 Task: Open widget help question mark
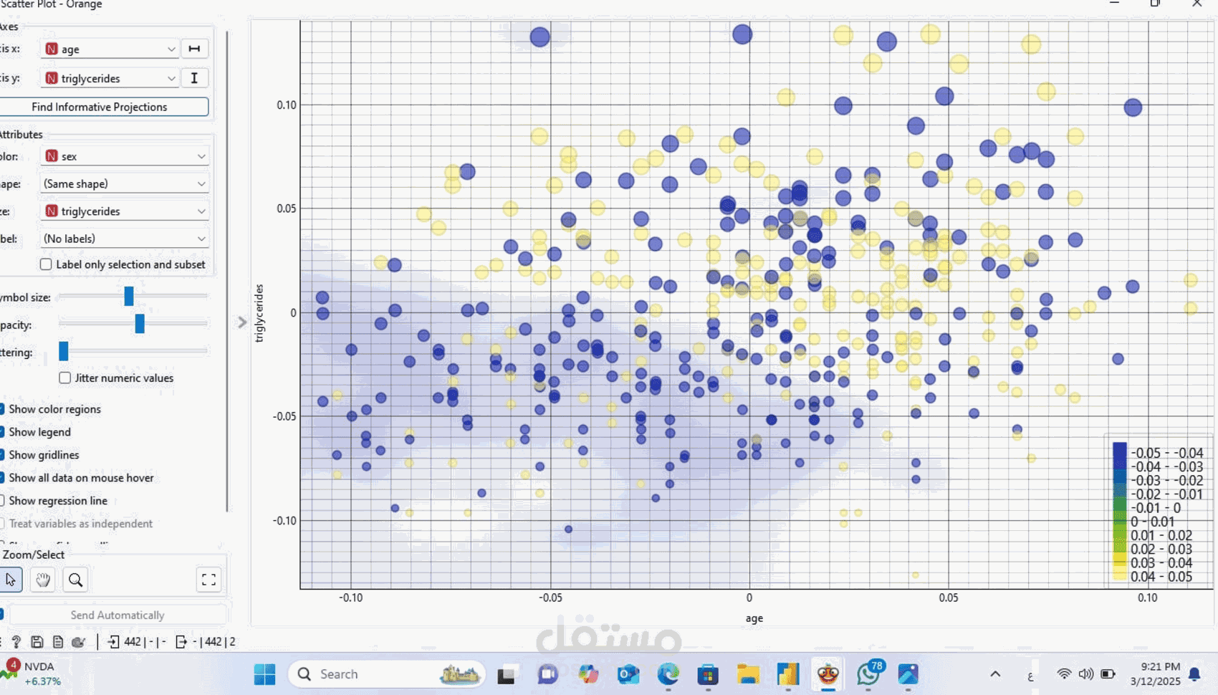tap(16, 642)
